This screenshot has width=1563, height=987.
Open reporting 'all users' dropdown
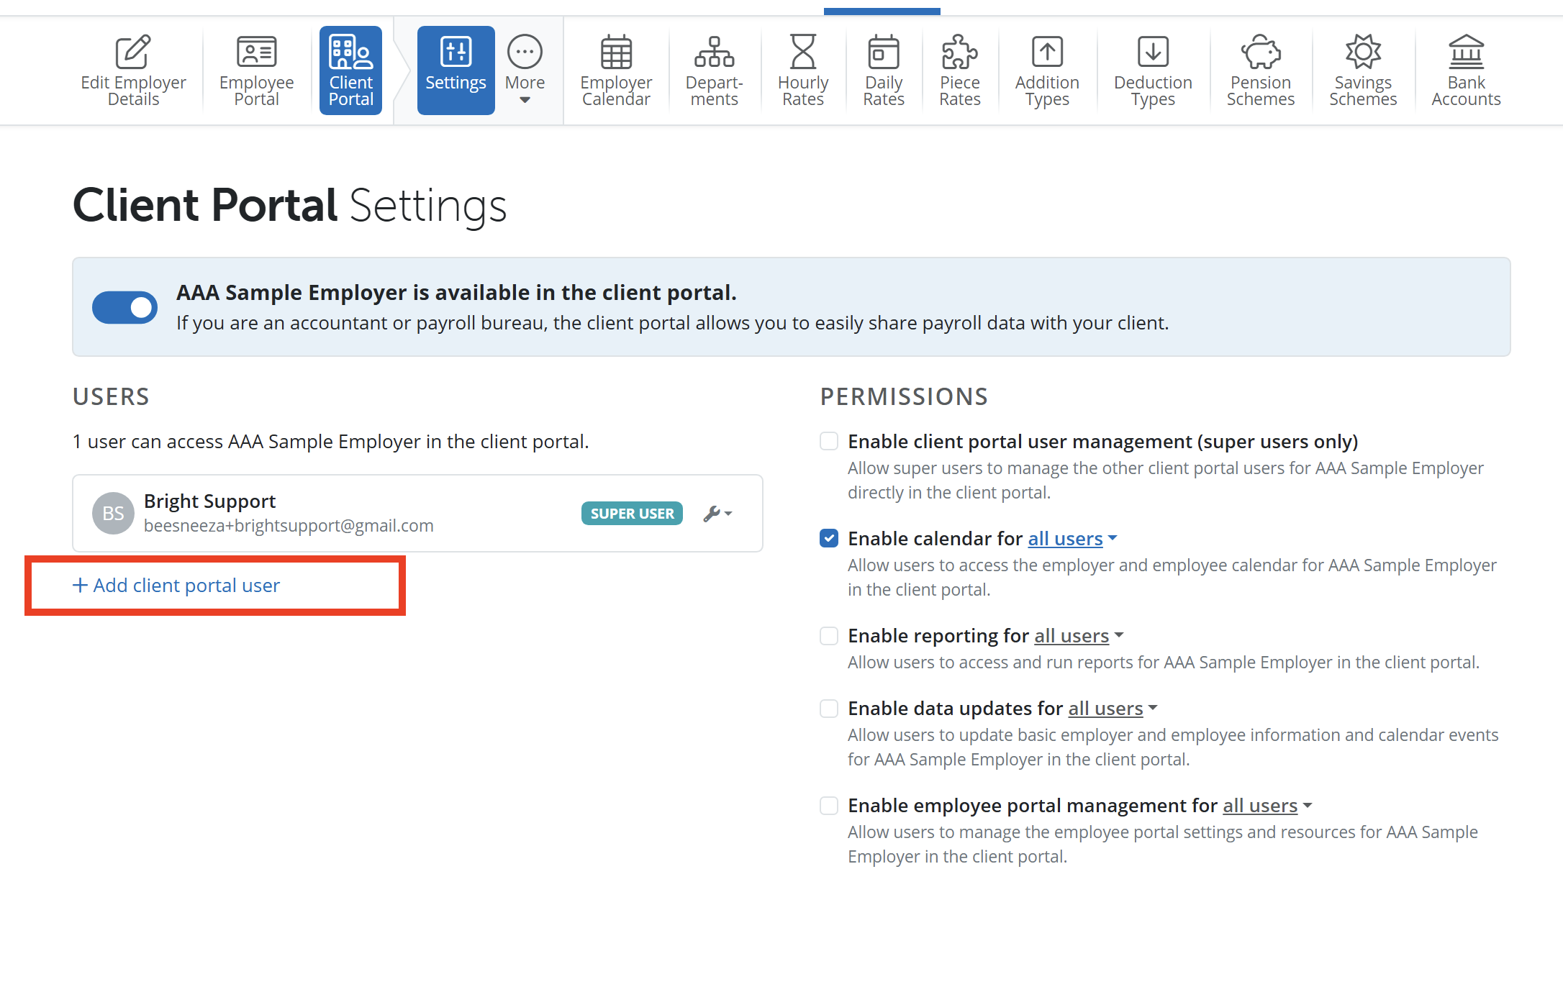[x=1079, y=636]
